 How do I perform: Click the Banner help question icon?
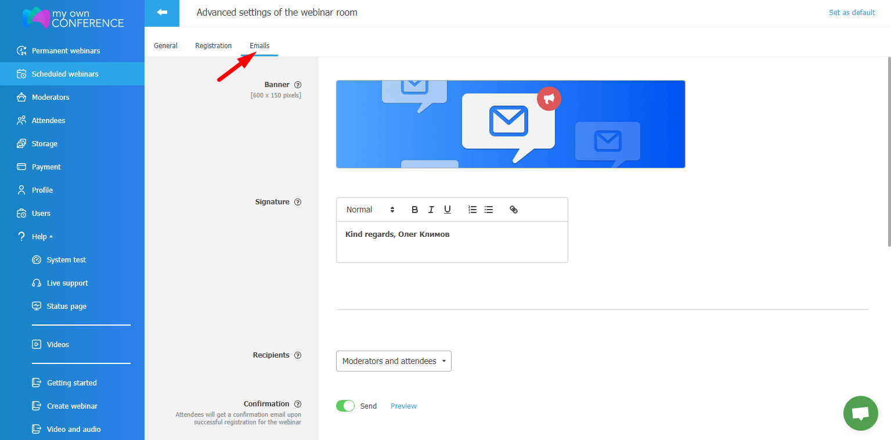[298, 85]
